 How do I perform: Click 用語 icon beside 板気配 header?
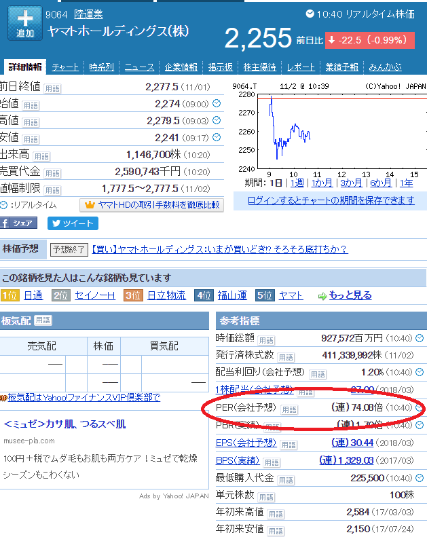coord(43,320)
